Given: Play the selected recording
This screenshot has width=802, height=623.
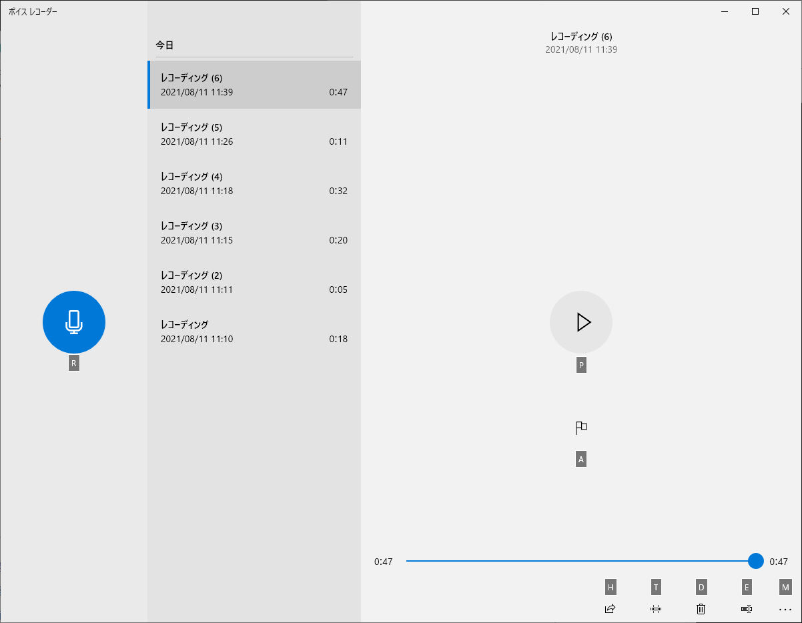Looking at the screenshot, I should coord(580,322).
